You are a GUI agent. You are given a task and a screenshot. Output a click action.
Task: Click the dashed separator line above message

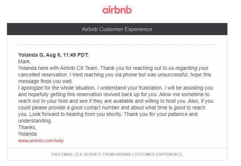click(x=117, y=45)
